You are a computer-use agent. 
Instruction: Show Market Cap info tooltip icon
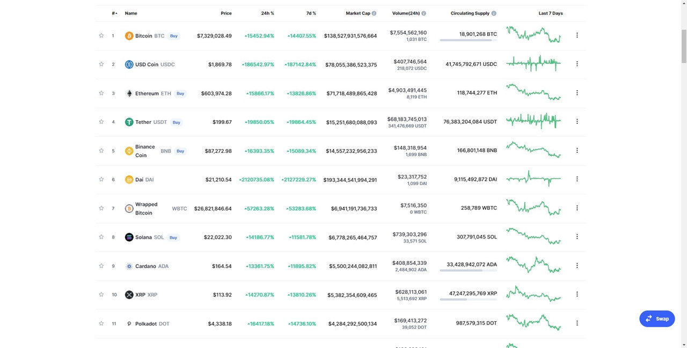coord(374,13)
